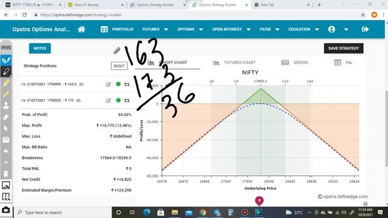Switch to P&L tab
The height and width of the screenshot is (218, 388).
click(343, 62)
